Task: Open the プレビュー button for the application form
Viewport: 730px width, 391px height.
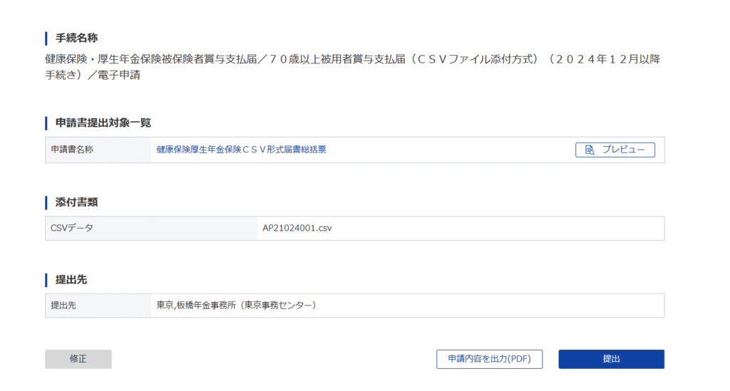Action: 615,150
